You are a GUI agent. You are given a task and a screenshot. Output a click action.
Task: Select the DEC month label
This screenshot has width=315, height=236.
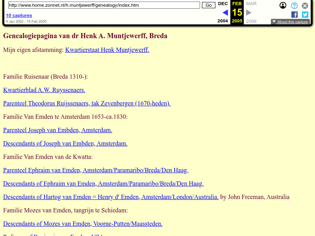point(223,4)
